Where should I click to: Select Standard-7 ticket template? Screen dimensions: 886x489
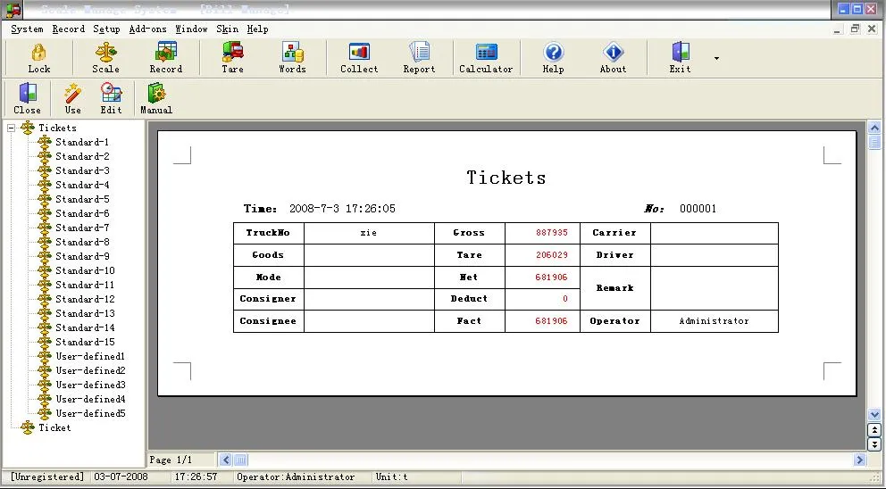point(82,228)
